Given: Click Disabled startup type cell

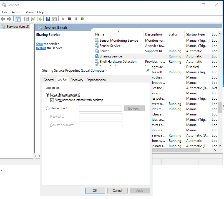Looking at the screenshot, I should pos(192,67).
